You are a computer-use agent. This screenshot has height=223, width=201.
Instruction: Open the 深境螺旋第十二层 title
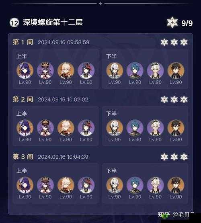(x=53, y=23)
